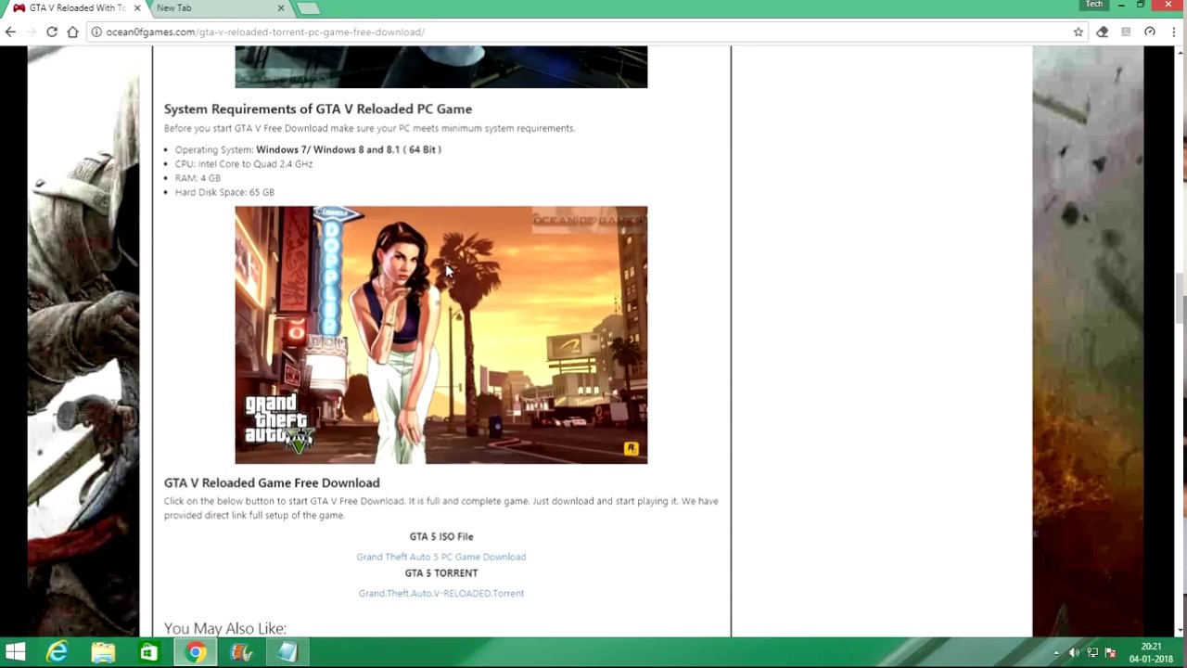This screenshot has height=668, width=1187.
Task: Open the Chrome three-dot menu
Action: [x=1174, y=32]
